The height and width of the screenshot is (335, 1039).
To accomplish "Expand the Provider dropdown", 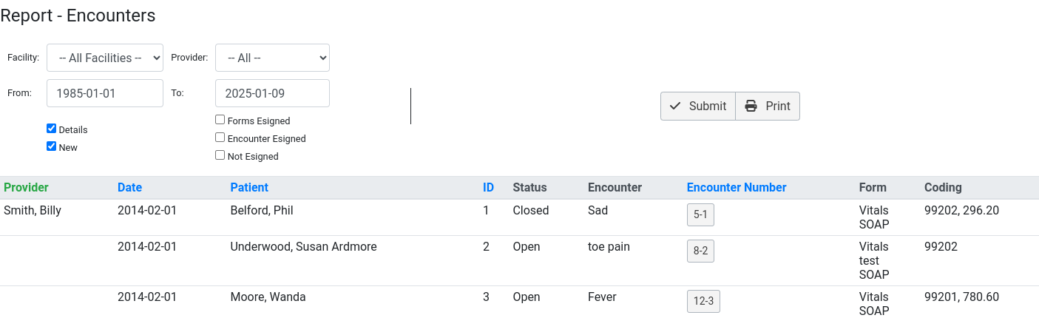I will click(x=272, y=58).
